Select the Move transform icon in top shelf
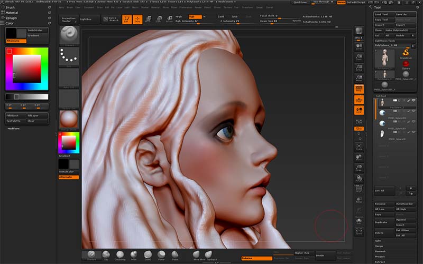423x264 pixels. pos(148,19)
